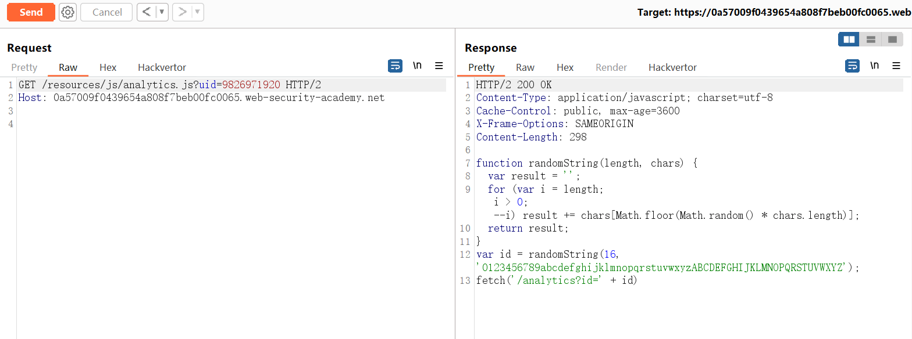Open the Repeater settings gear icon
Viewport: 912px width, 339px height.
(x=68, y=12)
